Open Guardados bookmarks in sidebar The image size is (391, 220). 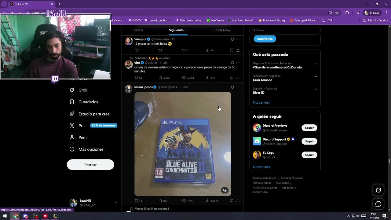coord(84,102)
